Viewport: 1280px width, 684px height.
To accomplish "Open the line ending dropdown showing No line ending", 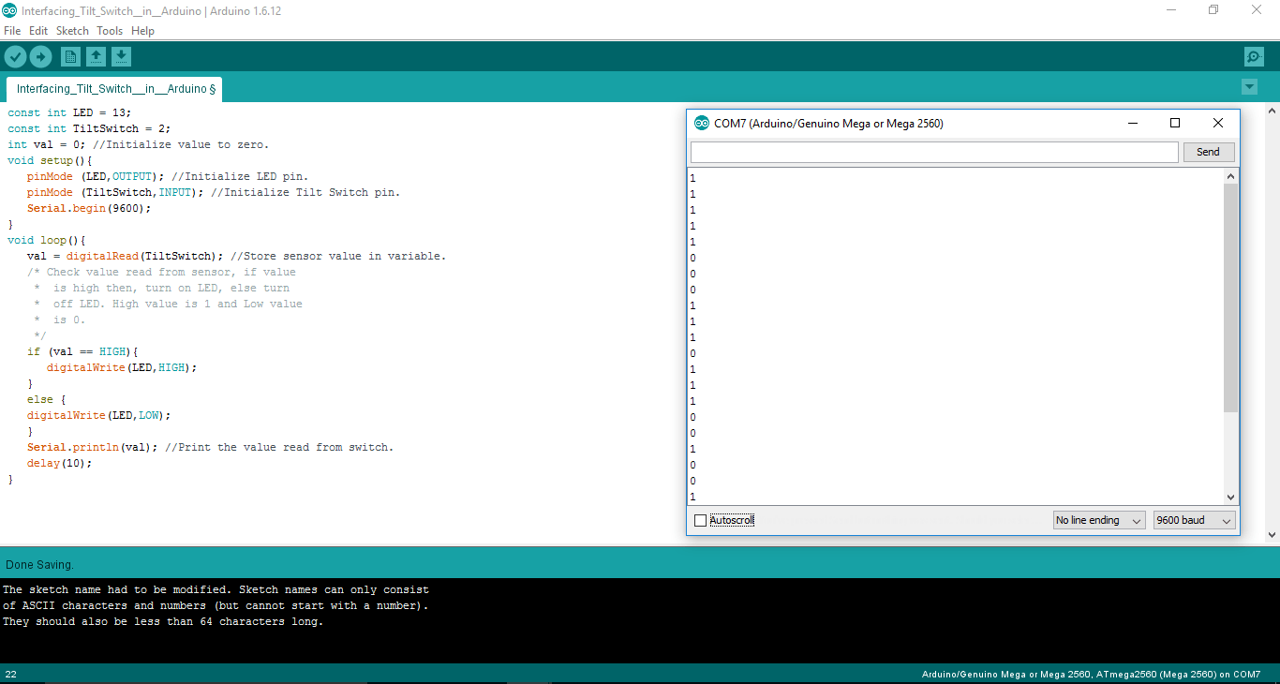I will click(x=1098, y=520).
